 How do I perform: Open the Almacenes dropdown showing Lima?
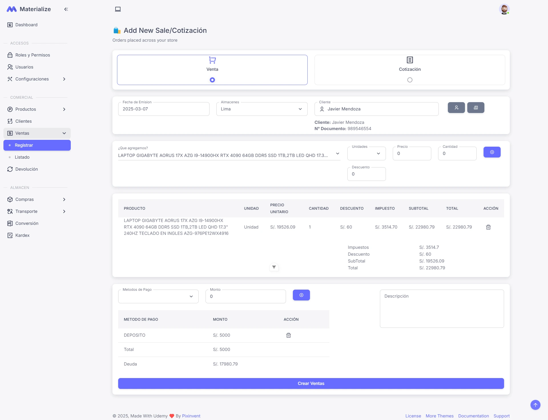[262, 109]
